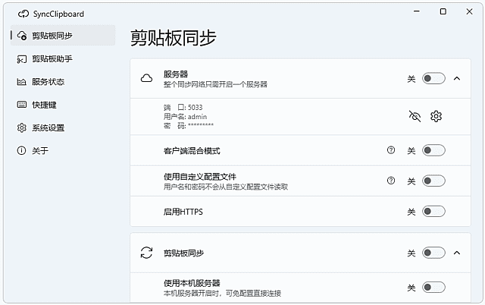This screenshot has width=485, height=305.
Task: Select 剪贴板同步 in the sidebar
Action: click(63, 36)
